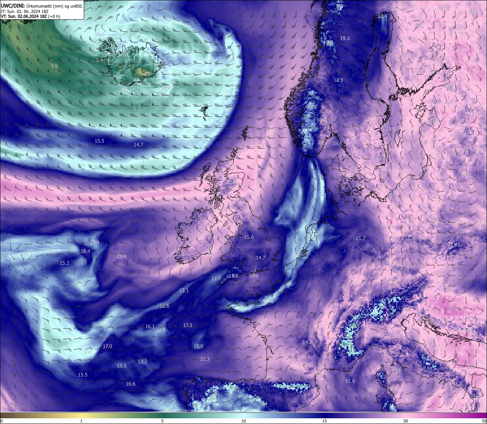Click the 5 tick label on the color scale
The image size is (487, 424).
[162, 421]
